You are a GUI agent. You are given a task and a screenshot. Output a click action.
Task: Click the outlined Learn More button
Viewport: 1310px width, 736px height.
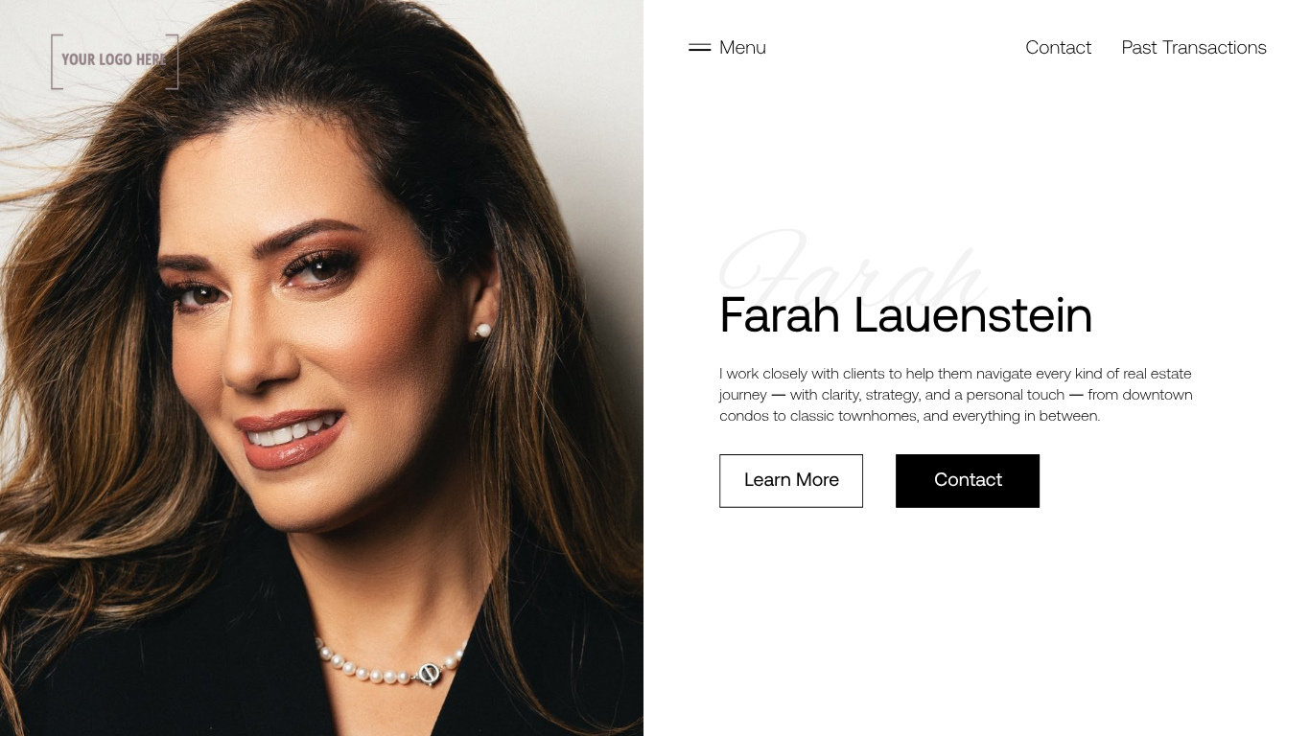tap(791, 481)
